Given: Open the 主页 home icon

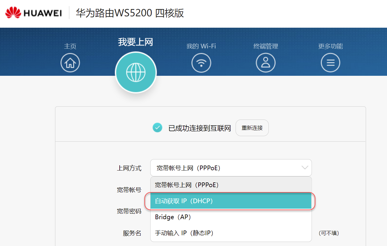Looking at the screenshot, I should [70, 63].
